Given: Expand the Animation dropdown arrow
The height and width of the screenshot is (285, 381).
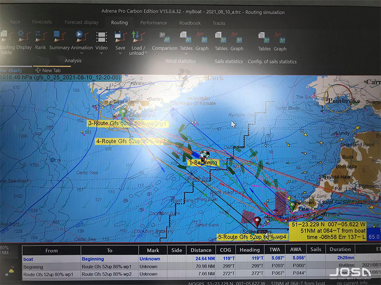Looking at the screenshot, I should 81,53.
